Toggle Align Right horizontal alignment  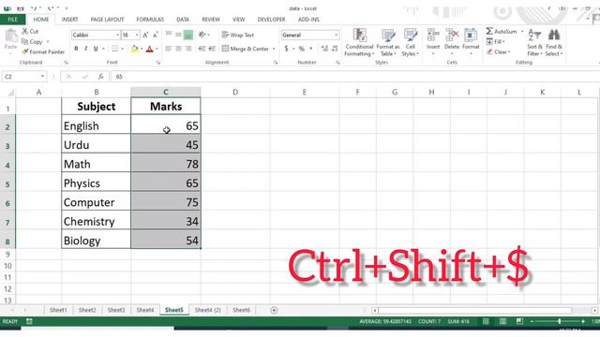pyautogui.click(x=188, y=49)
